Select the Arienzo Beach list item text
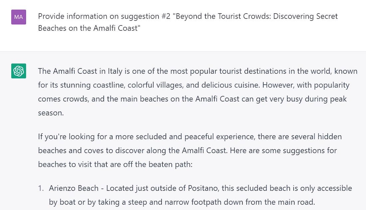The width and height of the screenshot is (366, 210). [200, 195]
